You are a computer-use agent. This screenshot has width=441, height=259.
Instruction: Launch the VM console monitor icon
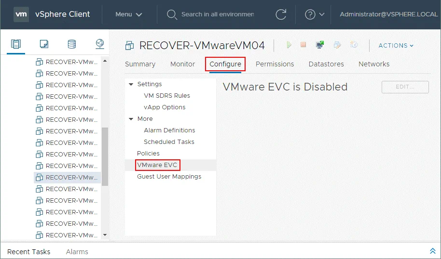[x=319, y=45]
